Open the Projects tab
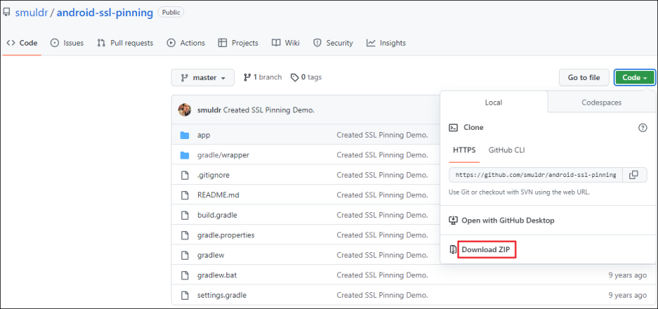 click(x=238, y=43)
